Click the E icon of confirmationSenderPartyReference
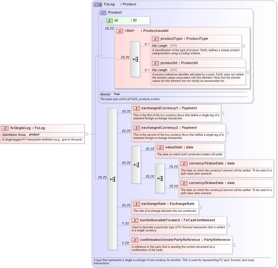Image resolution: width=278 pixels, height=268 pixels. [135, 240]
